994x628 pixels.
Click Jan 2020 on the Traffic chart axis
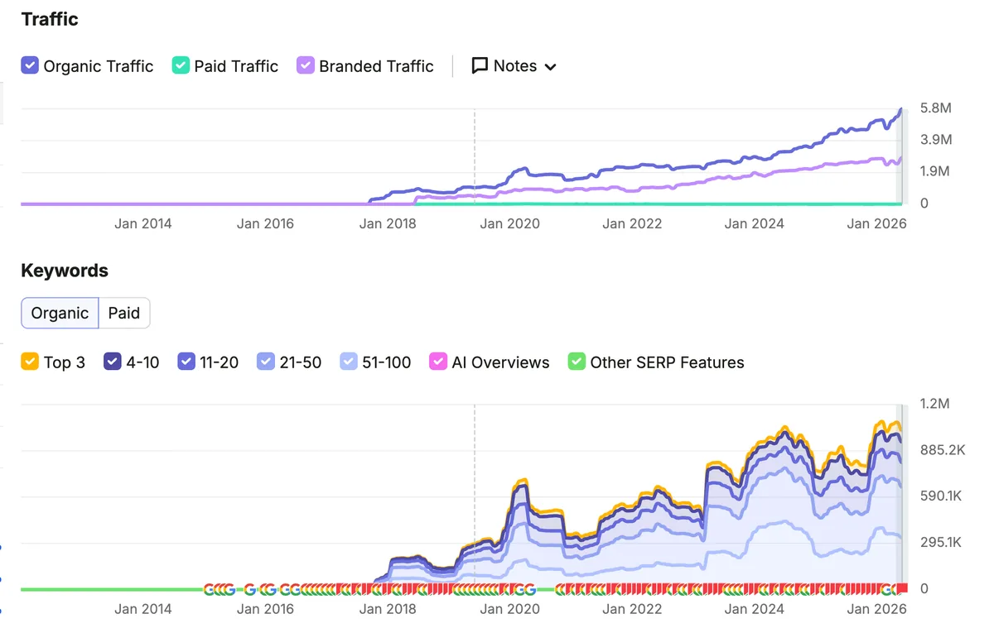(x=509, y=223)
